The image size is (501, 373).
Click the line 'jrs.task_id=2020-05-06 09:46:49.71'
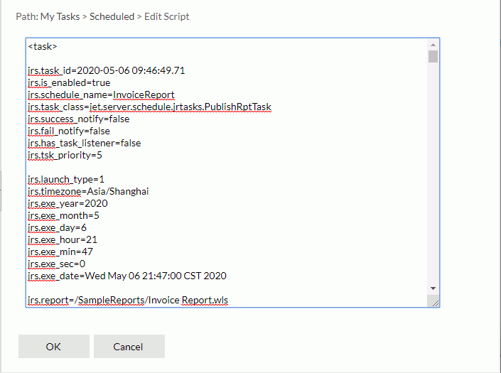107,70
